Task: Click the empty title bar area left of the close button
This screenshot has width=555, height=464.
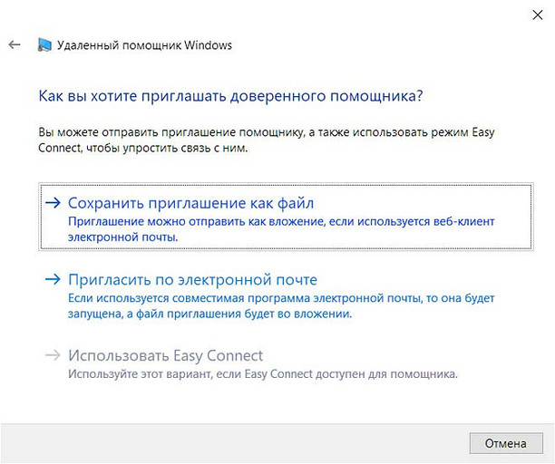Action: click(x=272, y=13)
